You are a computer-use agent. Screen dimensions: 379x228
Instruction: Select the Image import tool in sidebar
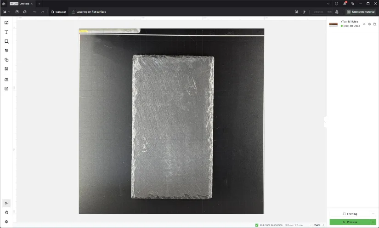(x=6, y=23)
